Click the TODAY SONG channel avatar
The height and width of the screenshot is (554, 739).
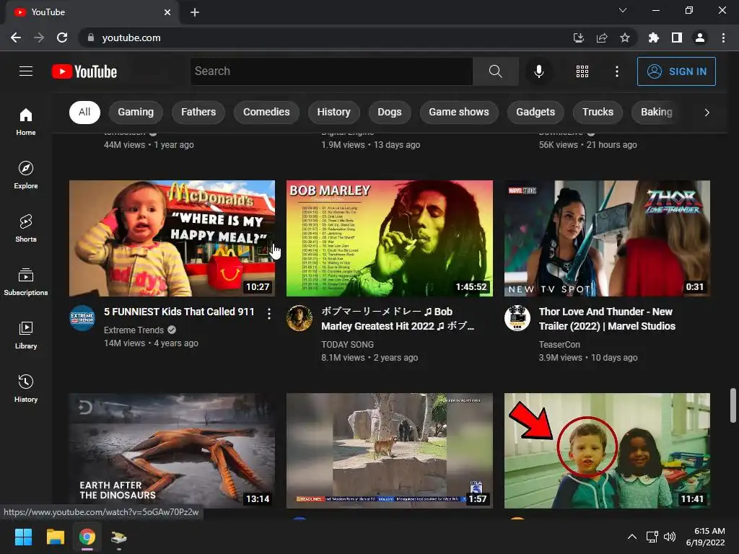(x=299, y=318)
